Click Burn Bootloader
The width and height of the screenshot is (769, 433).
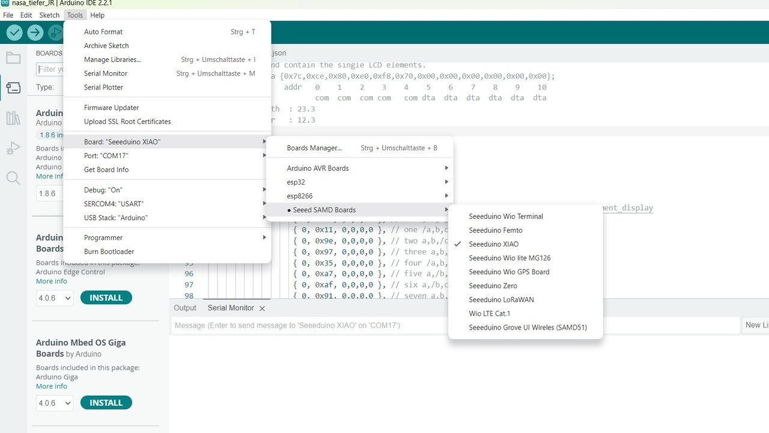pyautogui.click(x=168, y=251)
